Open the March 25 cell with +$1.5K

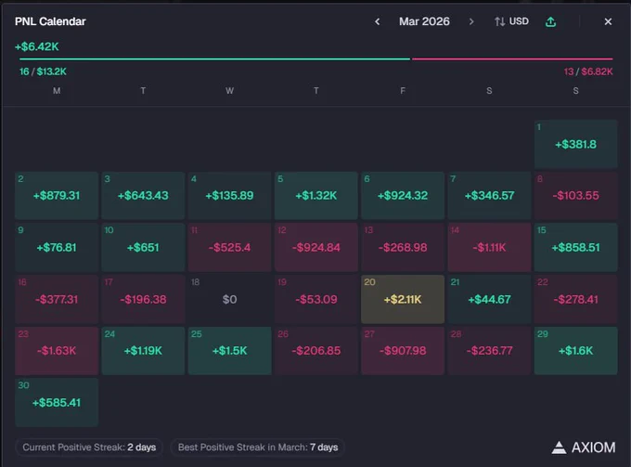[x=230, y=351]
